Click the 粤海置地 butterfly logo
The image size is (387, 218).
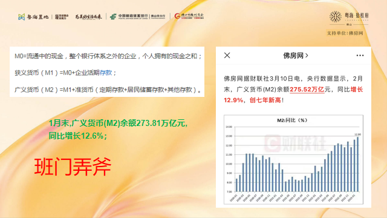point(22,17)
